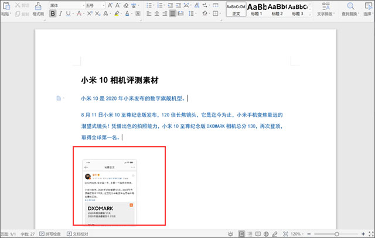The image size is (375, 238).
Task: Click the Paste (粘贴) clipboard icon
Action: [x=6, y=6]
